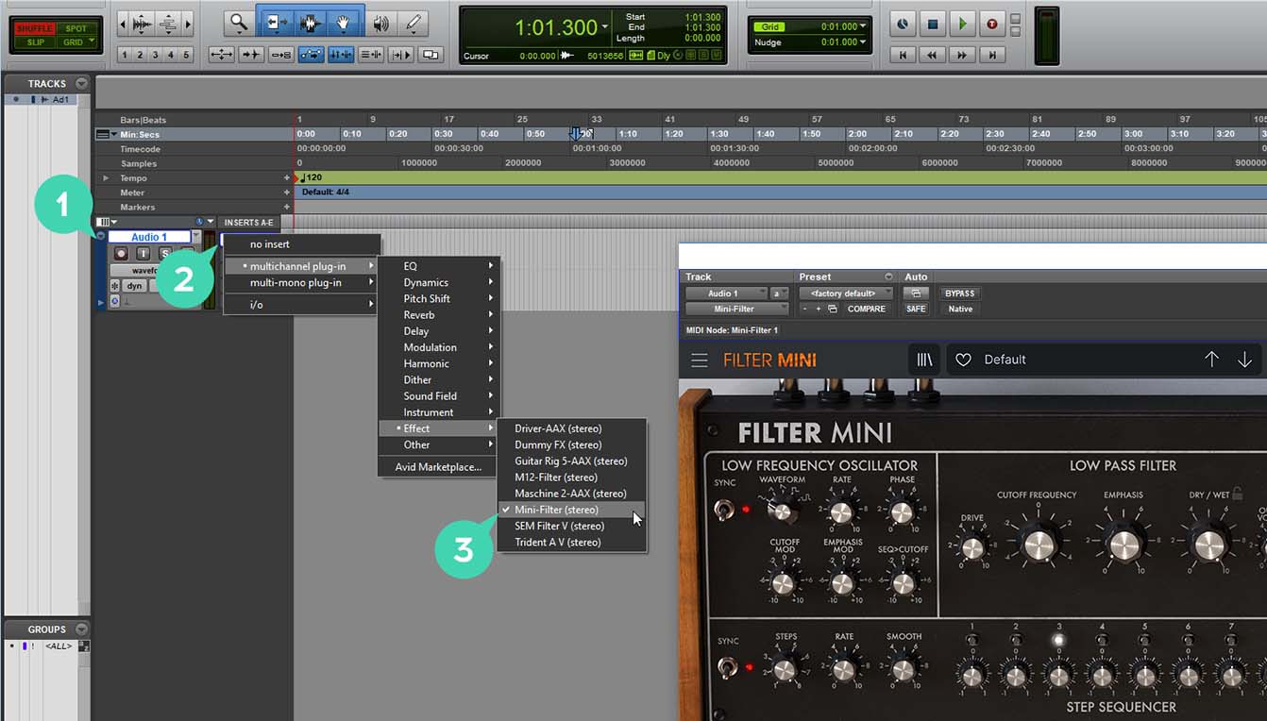This screenshot has height=721, width=1267.
Task: Click Return to Zero transport button
Action: coord(903,55)
